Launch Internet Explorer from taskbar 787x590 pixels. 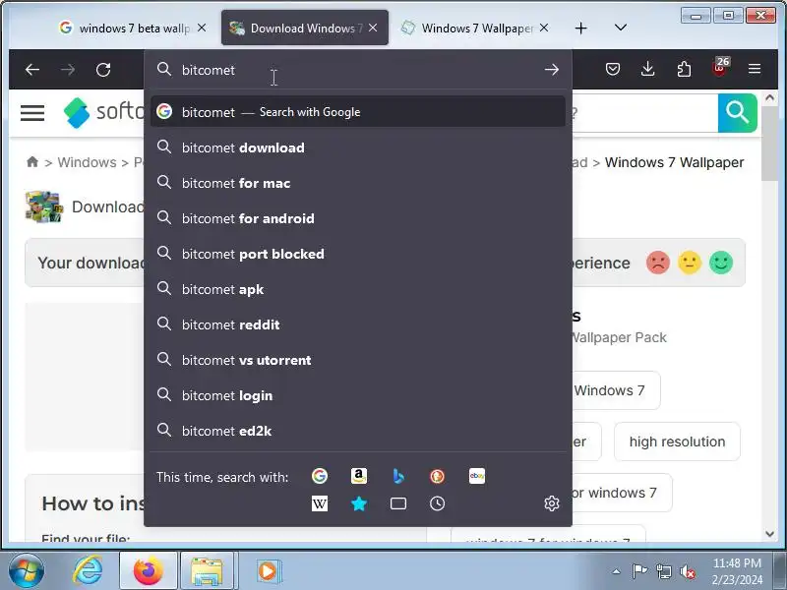(89, 571)
